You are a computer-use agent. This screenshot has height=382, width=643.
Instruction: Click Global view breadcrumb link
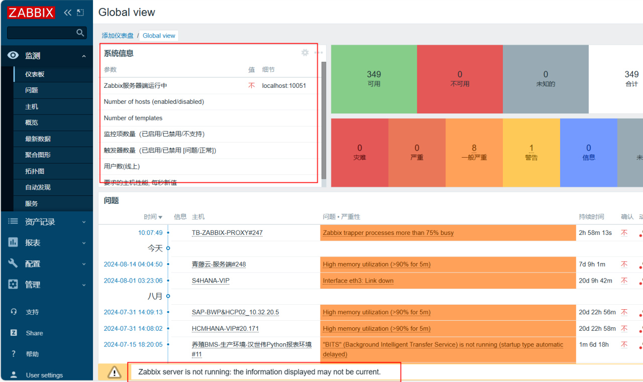(x=159, y=36)
